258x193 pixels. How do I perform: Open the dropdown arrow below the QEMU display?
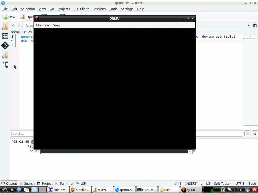point(190,151)
